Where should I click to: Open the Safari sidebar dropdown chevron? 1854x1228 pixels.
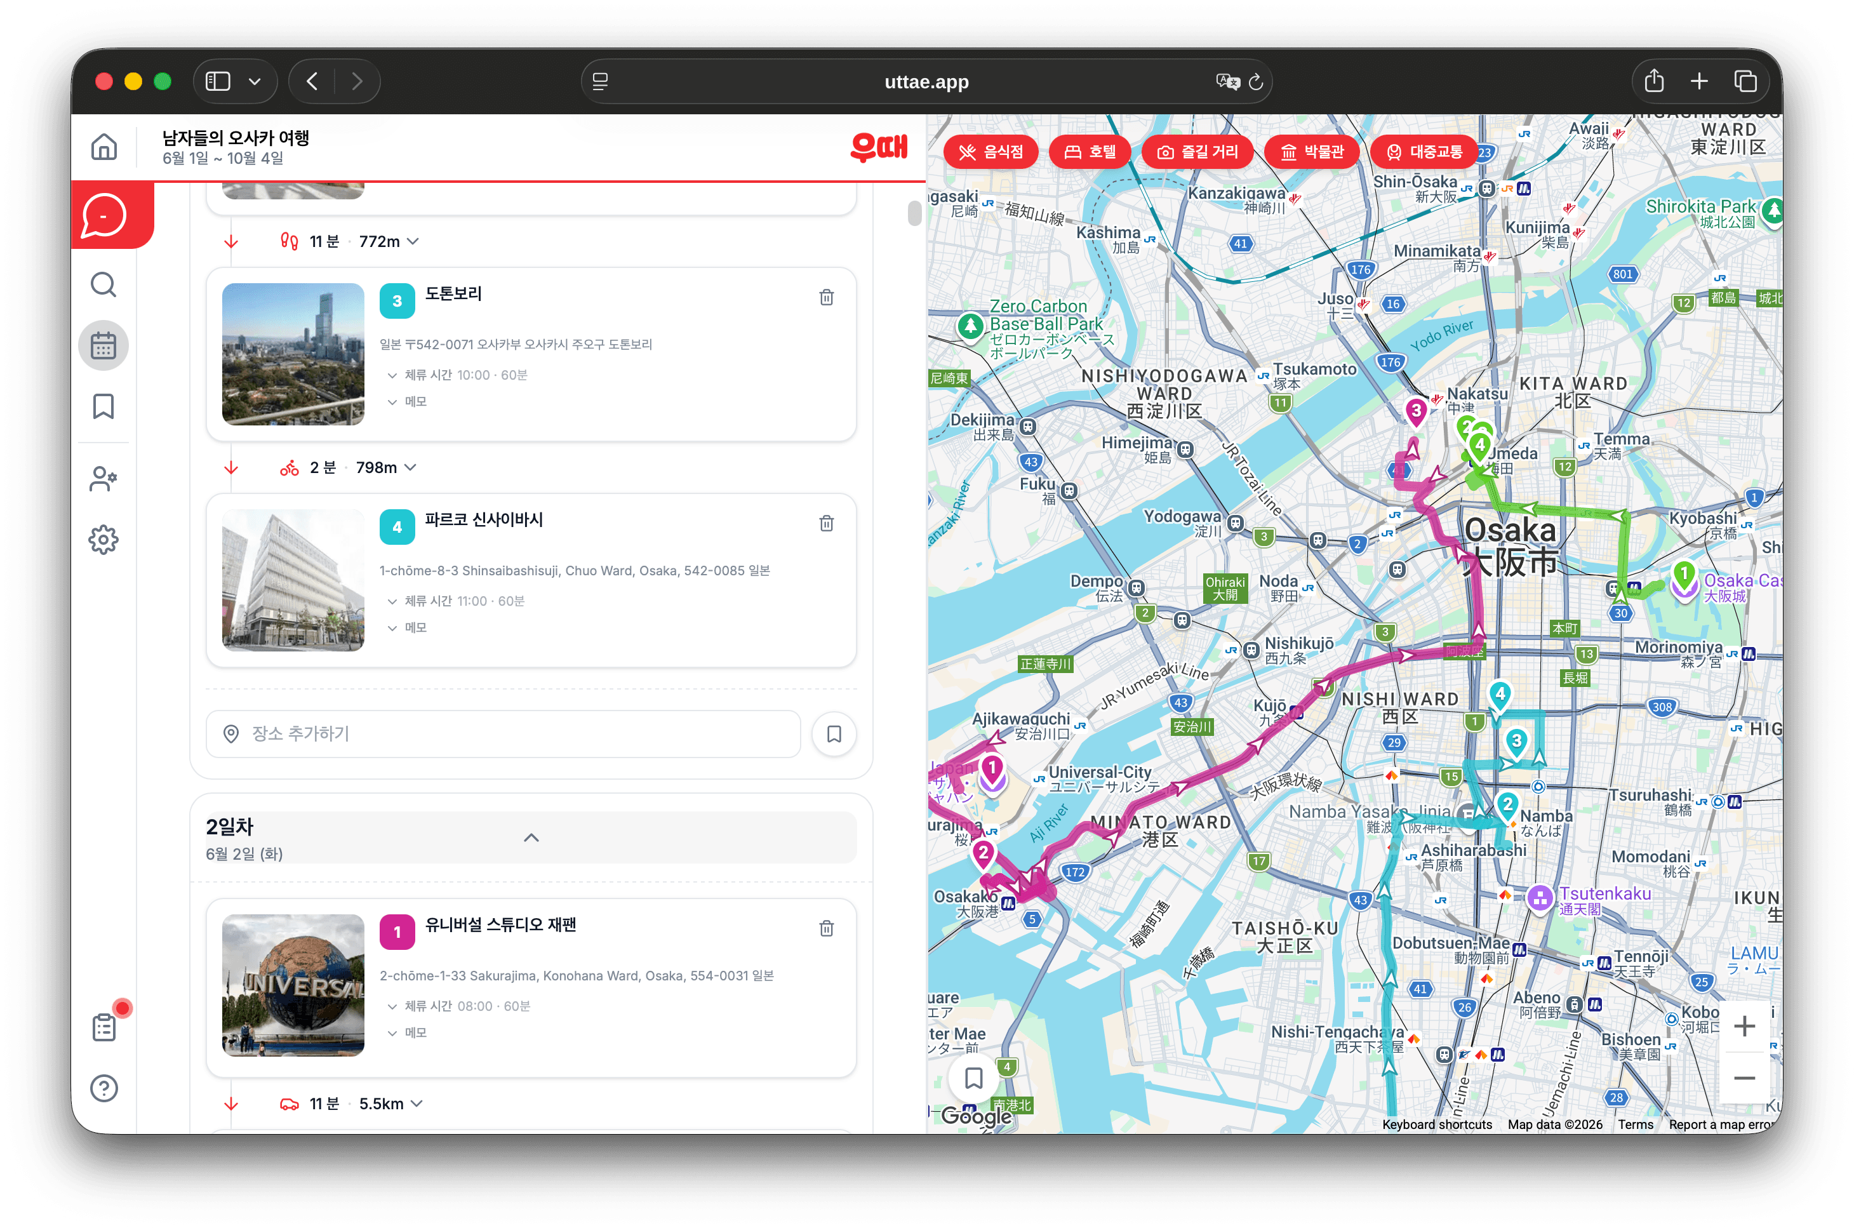255,81
